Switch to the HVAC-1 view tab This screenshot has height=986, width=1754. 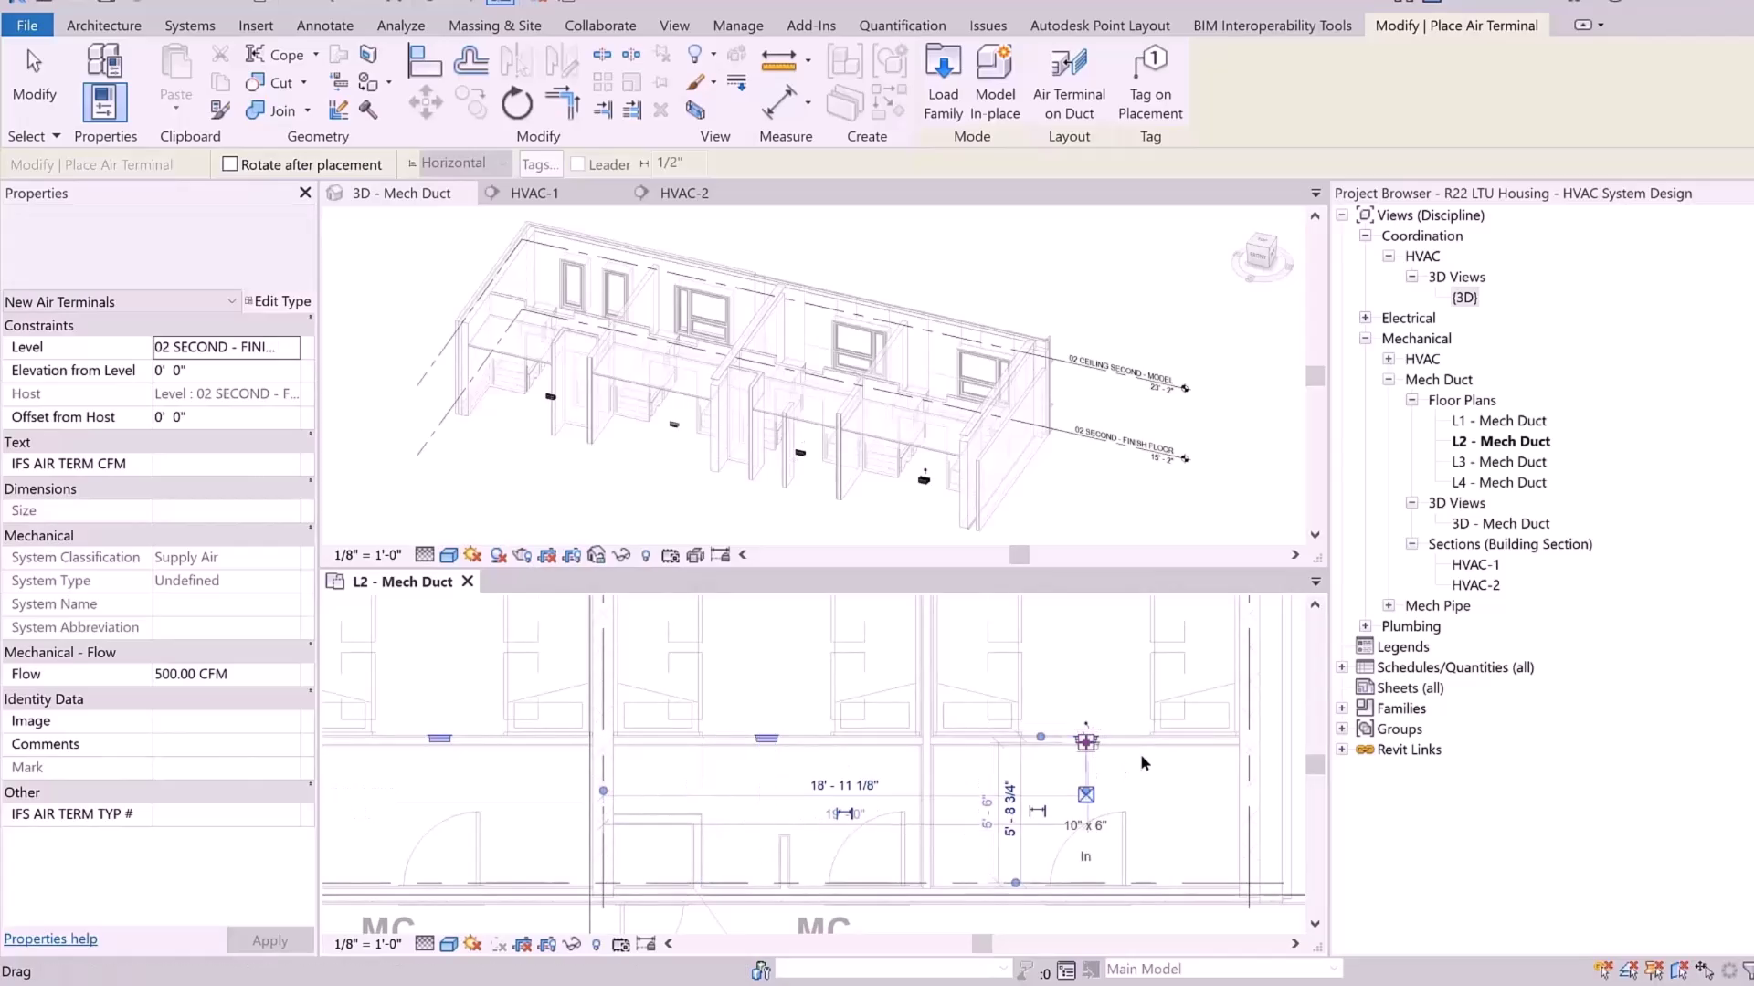tap(534, 193)
